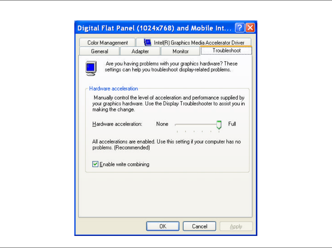Click the greyed Apply button

point(236,226)
